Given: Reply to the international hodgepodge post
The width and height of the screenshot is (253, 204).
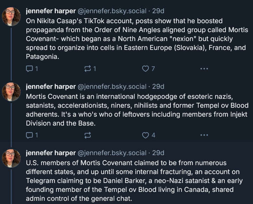Looking at the screenshot, I should point(30,135).
